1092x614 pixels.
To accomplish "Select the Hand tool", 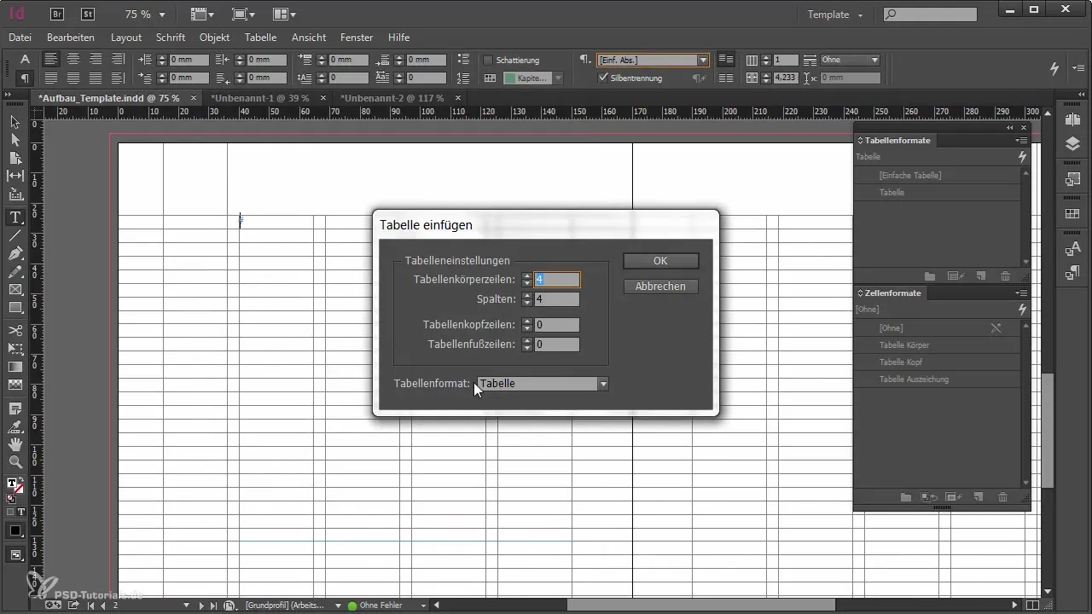I will click(15, 444).
